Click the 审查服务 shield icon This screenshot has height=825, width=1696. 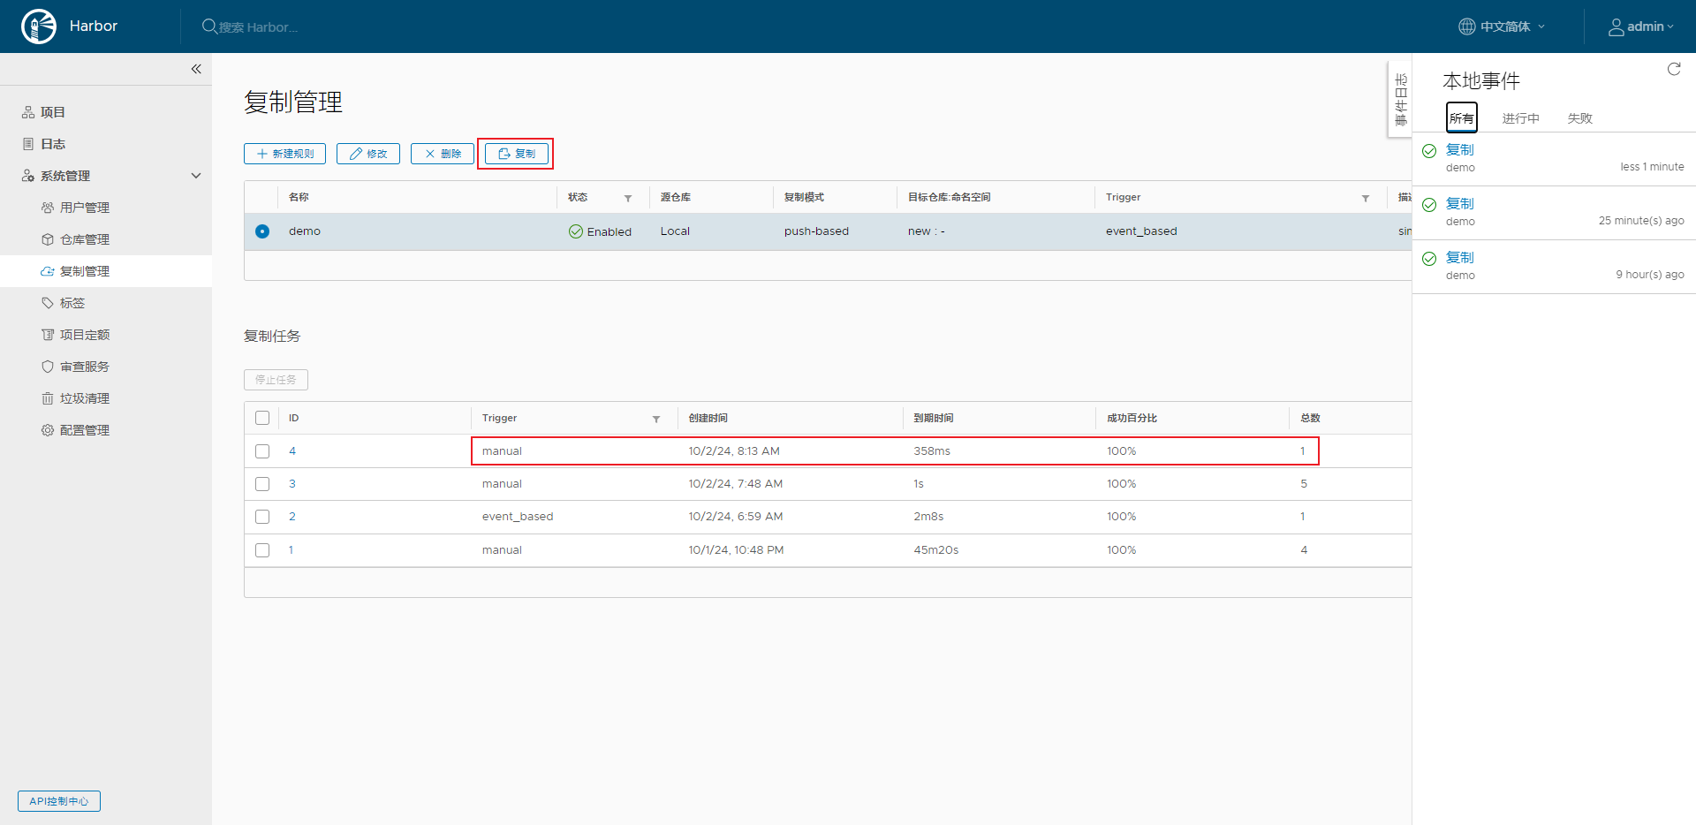pyautogui.click(x=48, y=367)
